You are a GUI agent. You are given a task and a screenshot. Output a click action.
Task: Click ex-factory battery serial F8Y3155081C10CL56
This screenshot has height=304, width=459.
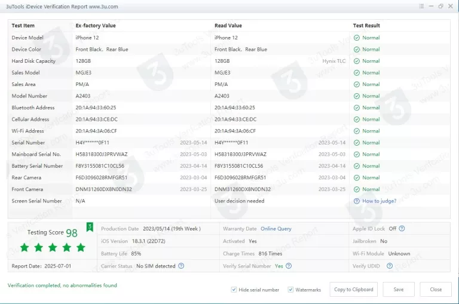click(100, 166)
